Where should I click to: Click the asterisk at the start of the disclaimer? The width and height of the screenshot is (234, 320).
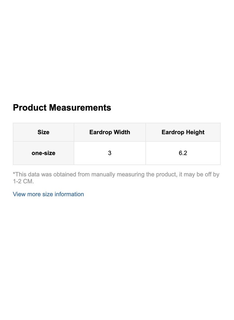pos(14,174)
